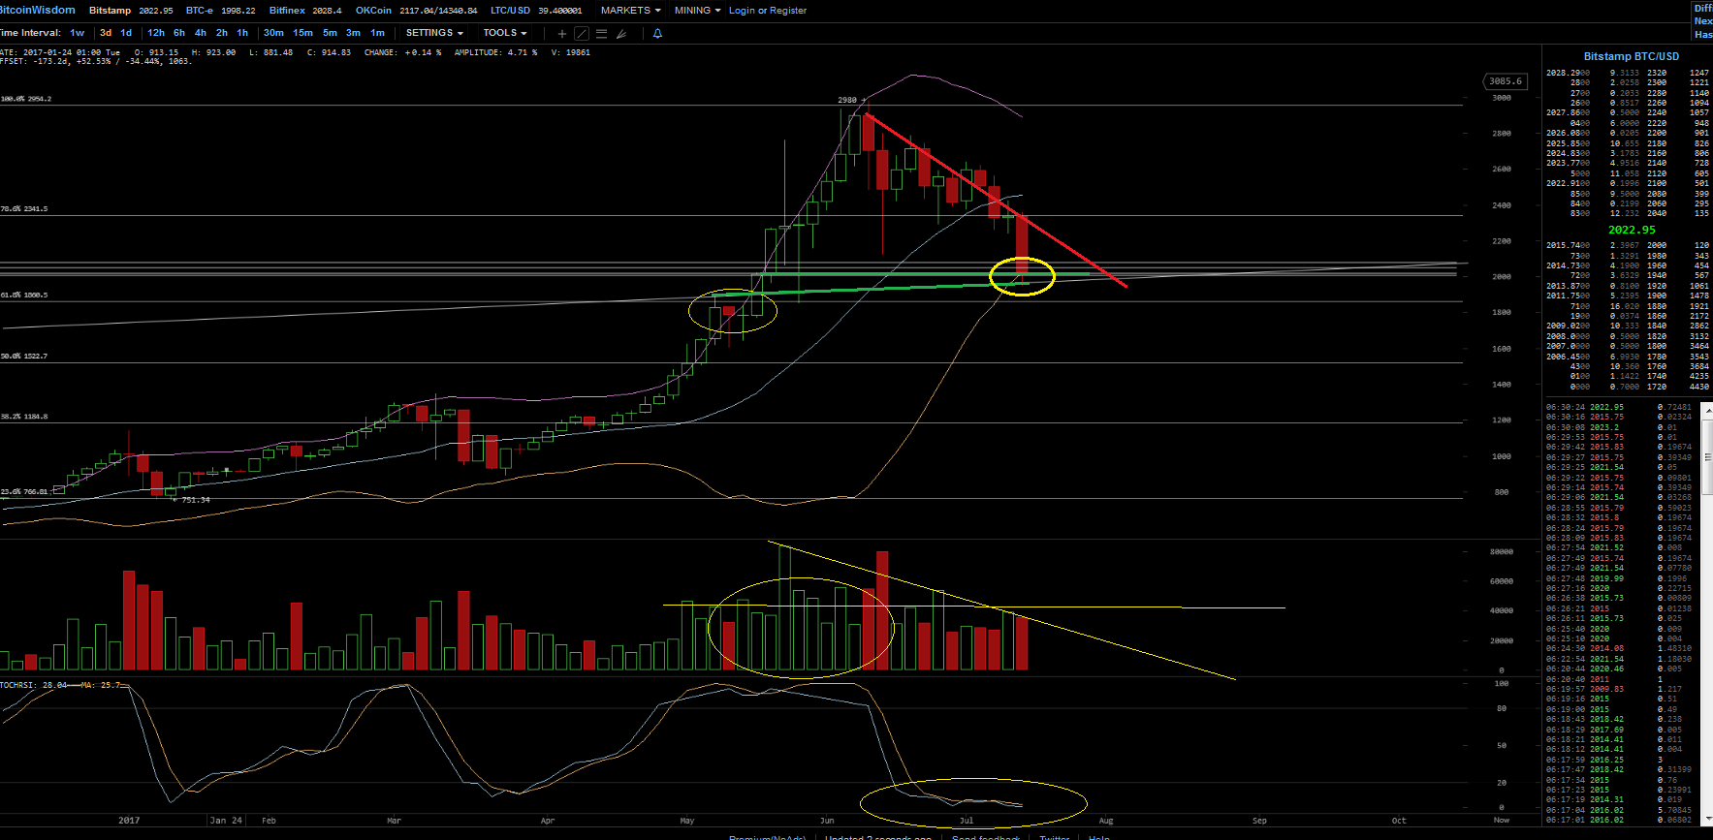
Task: Click the Jun label on the time axis
Action: 827,821
